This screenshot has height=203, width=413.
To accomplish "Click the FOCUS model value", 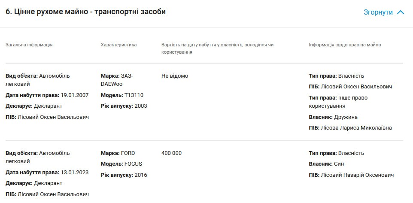I will coord(133,164).
